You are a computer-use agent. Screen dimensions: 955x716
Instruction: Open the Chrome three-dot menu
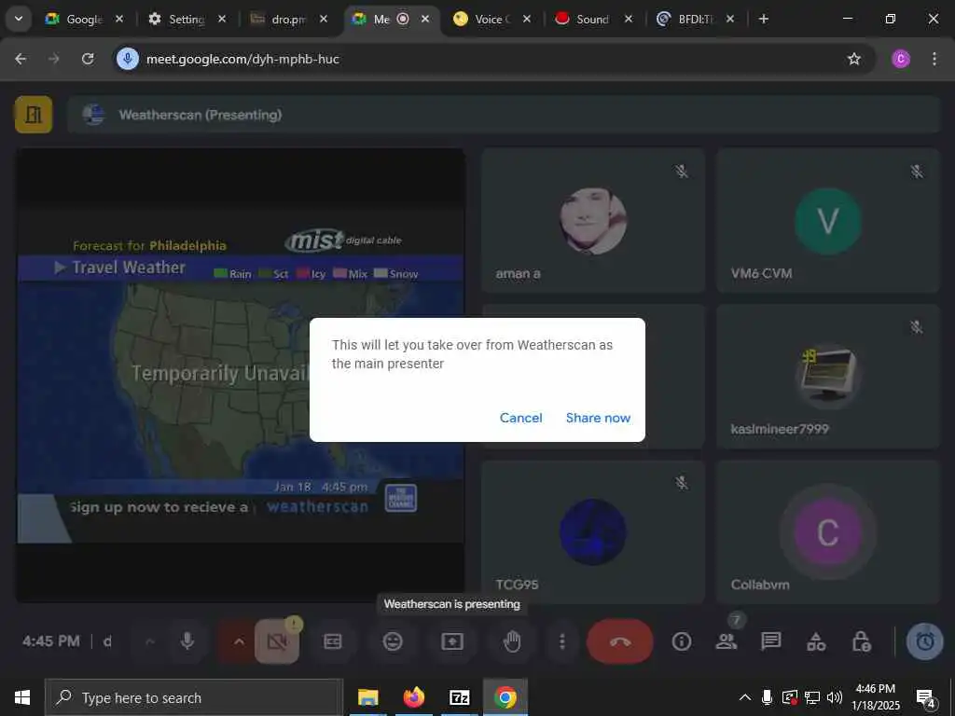934,59
